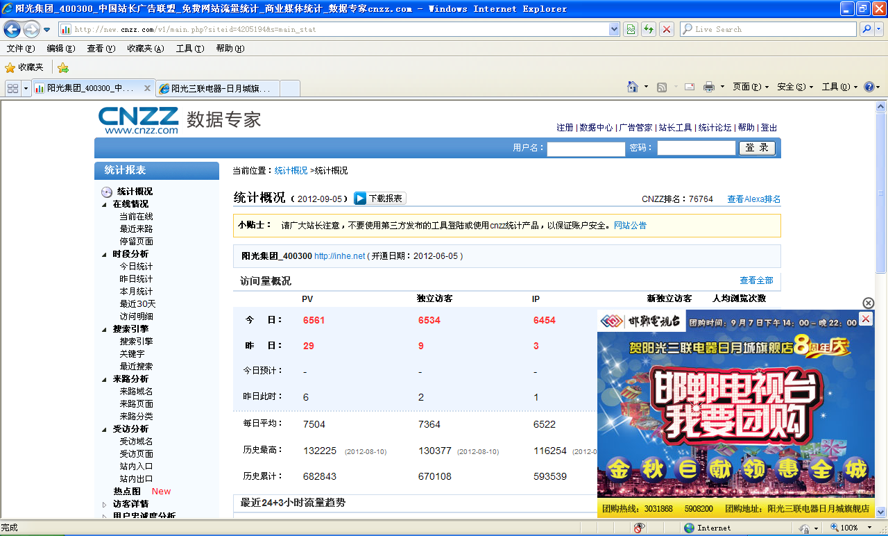Viewport: 888px width, 536px height.
Task: Open the 收藏夹(A) menu
Action: (145, 49)
